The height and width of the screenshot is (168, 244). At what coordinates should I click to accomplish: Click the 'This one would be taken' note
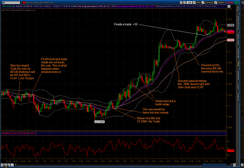pos(155,111)
